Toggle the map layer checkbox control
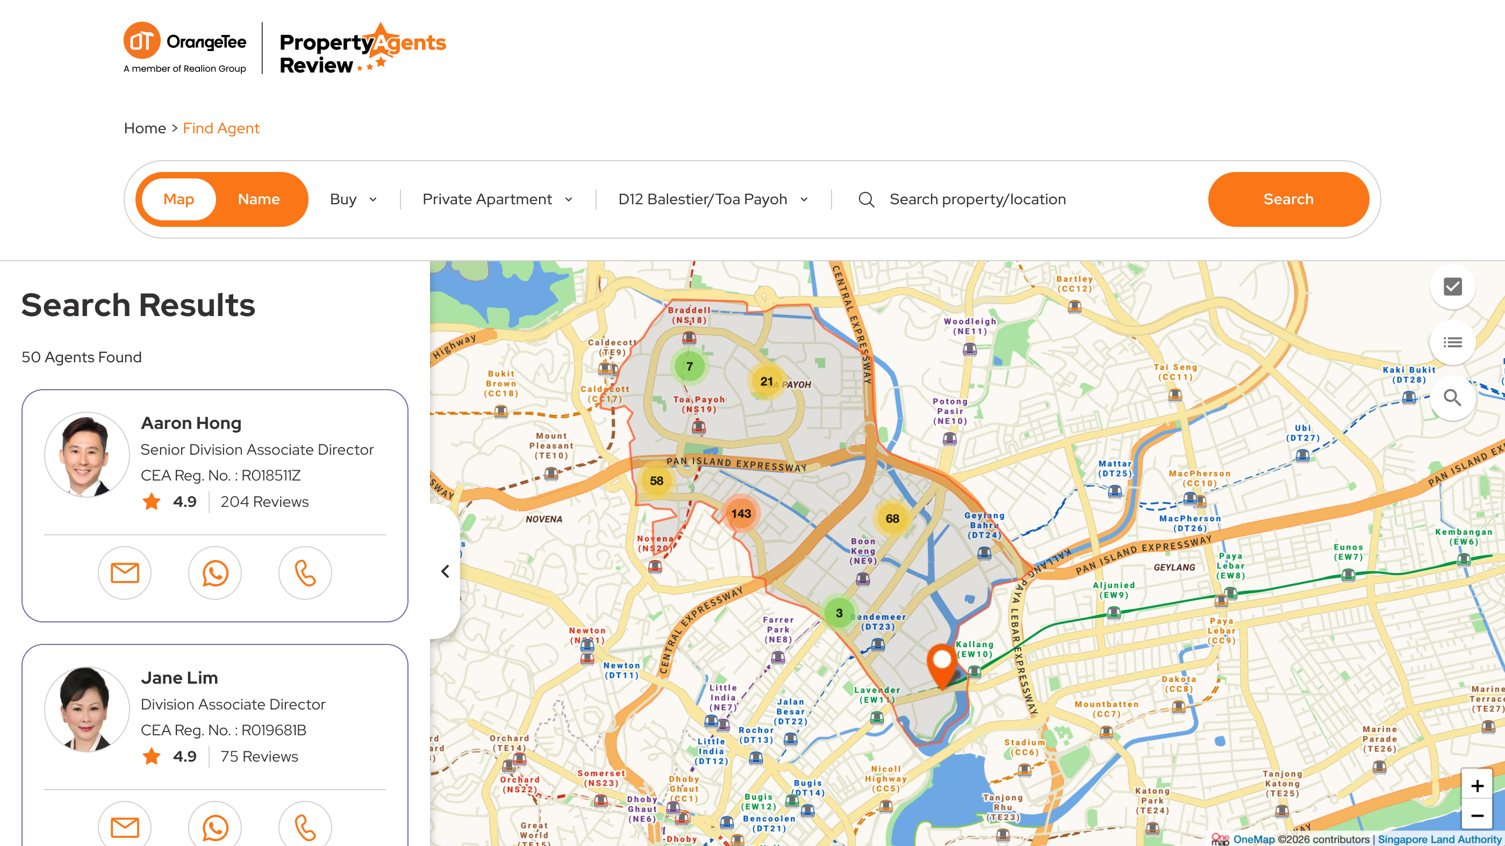Screen dimensions: 1505x846 click(x=1452, y=287)
